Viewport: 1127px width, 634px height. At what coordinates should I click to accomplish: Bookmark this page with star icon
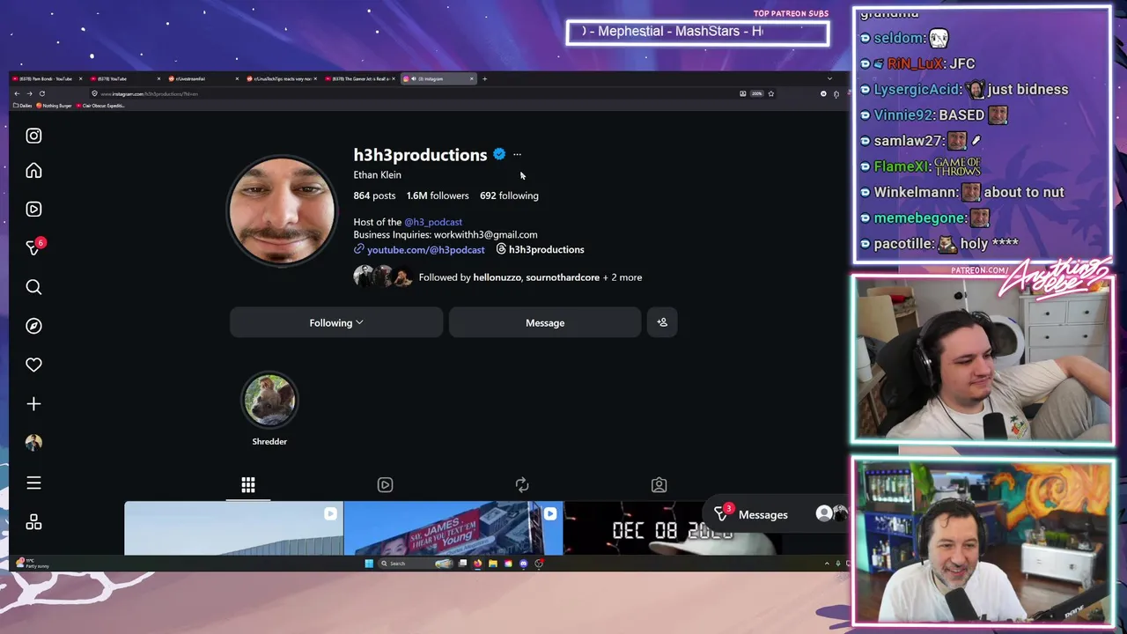pos(770,93)
